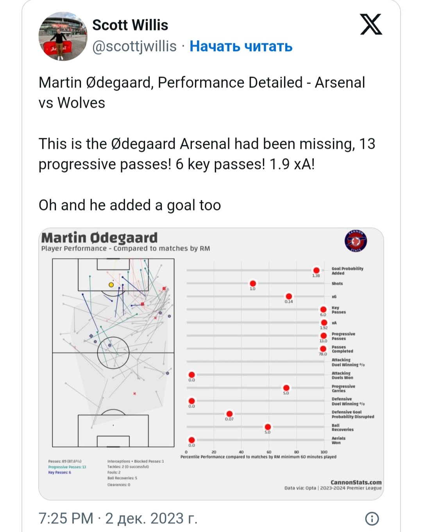Click the tweet text about progressive passes
Screen dimensions: 422x532
(x=207, y=154)
